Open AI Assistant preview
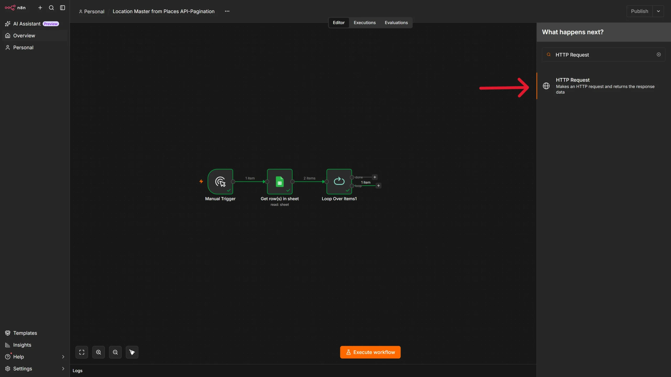671x377 pixels. coord(34,24)
